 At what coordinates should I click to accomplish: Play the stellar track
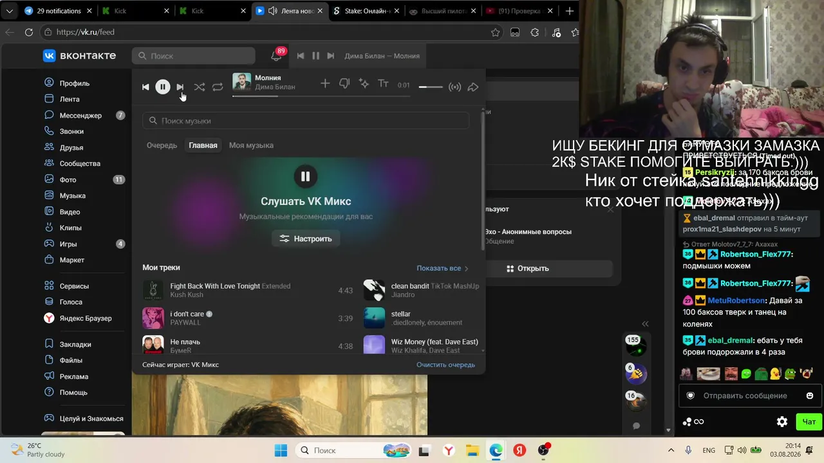pos(422,318)
